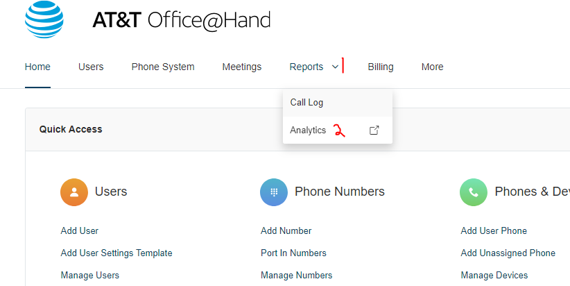
Task: Open the More tab
Action: [x=432, y=67]
